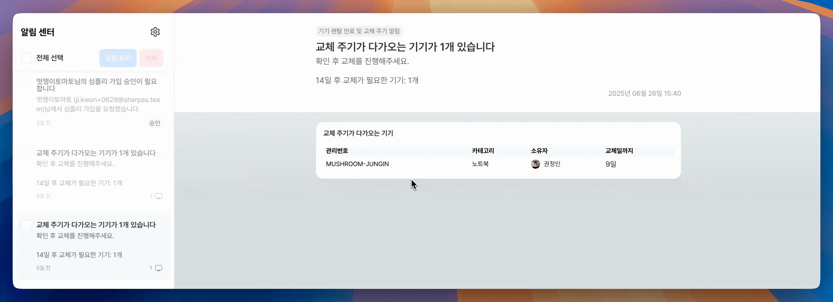Open the dimmed 교체 주기 notification title
Screen dimensions: 833x302
pos(96,153)
